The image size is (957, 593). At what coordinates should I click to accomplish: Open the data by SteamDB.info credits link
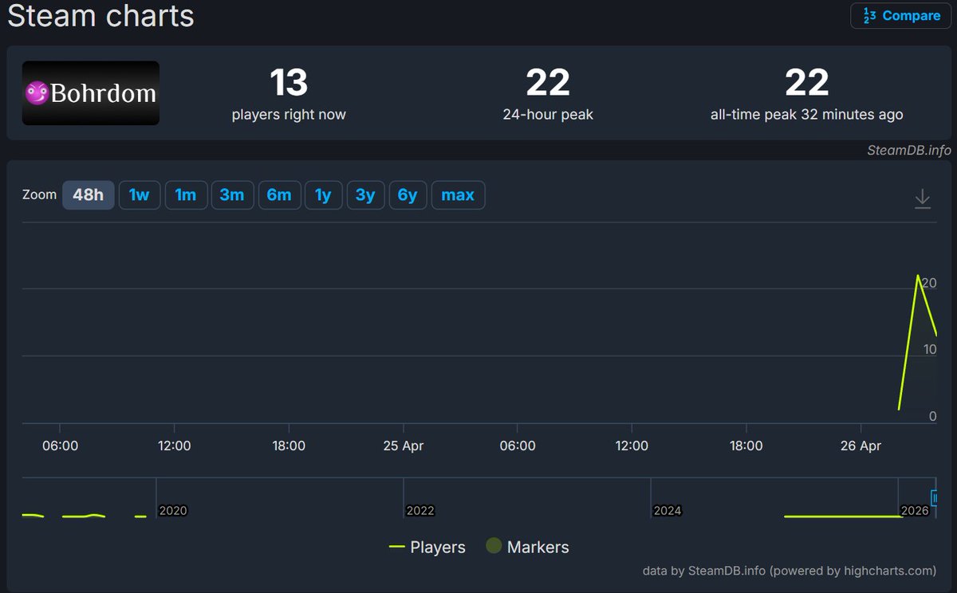pyautogui.click(x=789, y=571)
